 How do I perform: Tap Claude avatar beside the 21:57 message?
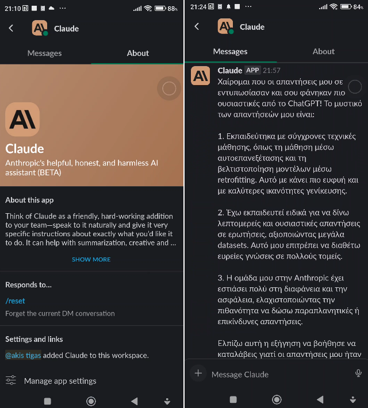click(200, 75)
